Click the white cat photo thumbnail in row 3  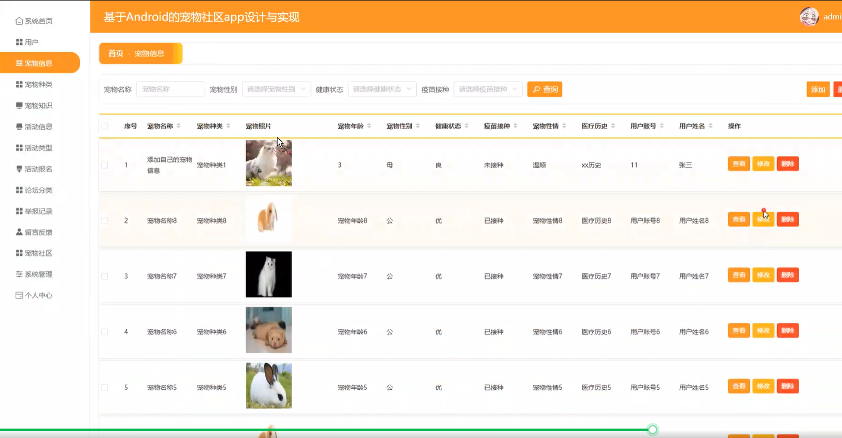[269, 274]
